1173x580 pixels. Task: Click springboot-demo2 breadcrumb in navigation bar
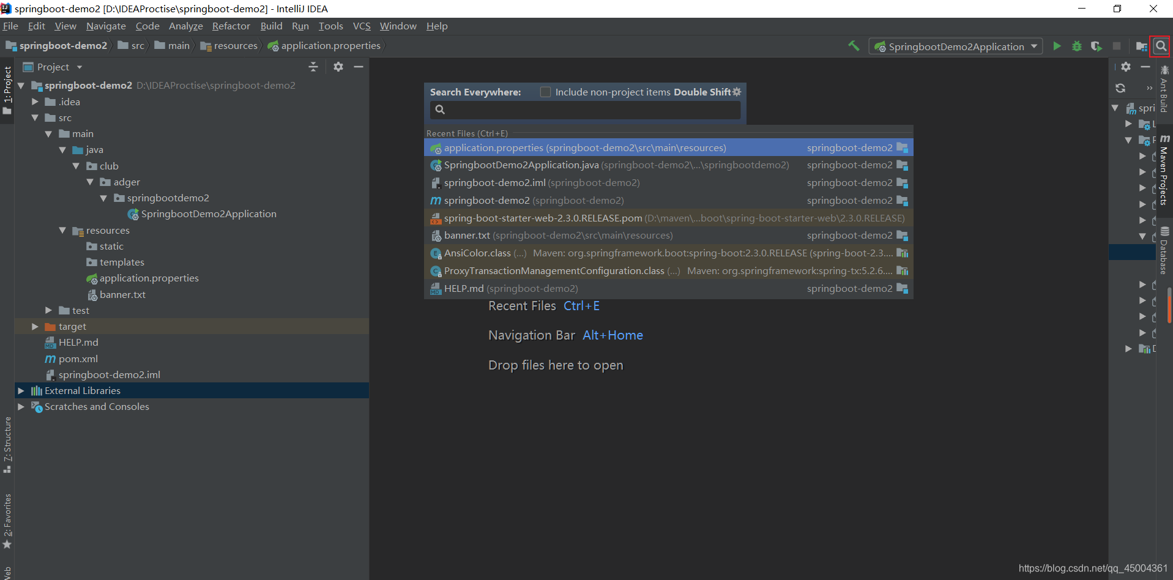[56, 46]
